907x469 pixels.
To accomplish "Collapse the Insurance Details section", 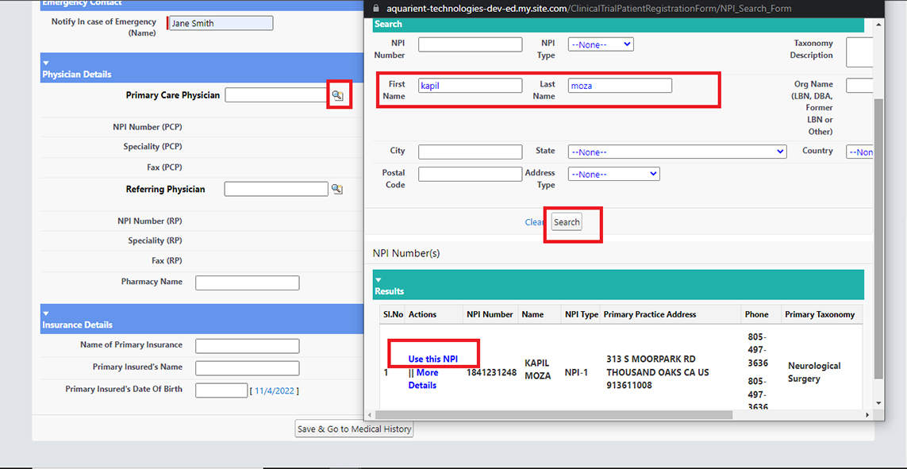I will point(46,313).
